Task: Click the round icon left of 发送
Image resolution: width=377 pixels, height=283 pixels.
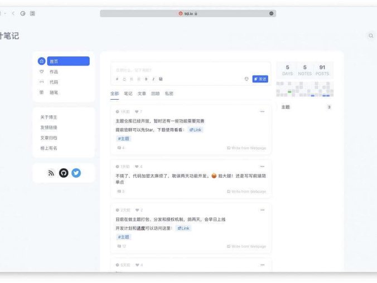Action: click(x=246, y=79)
